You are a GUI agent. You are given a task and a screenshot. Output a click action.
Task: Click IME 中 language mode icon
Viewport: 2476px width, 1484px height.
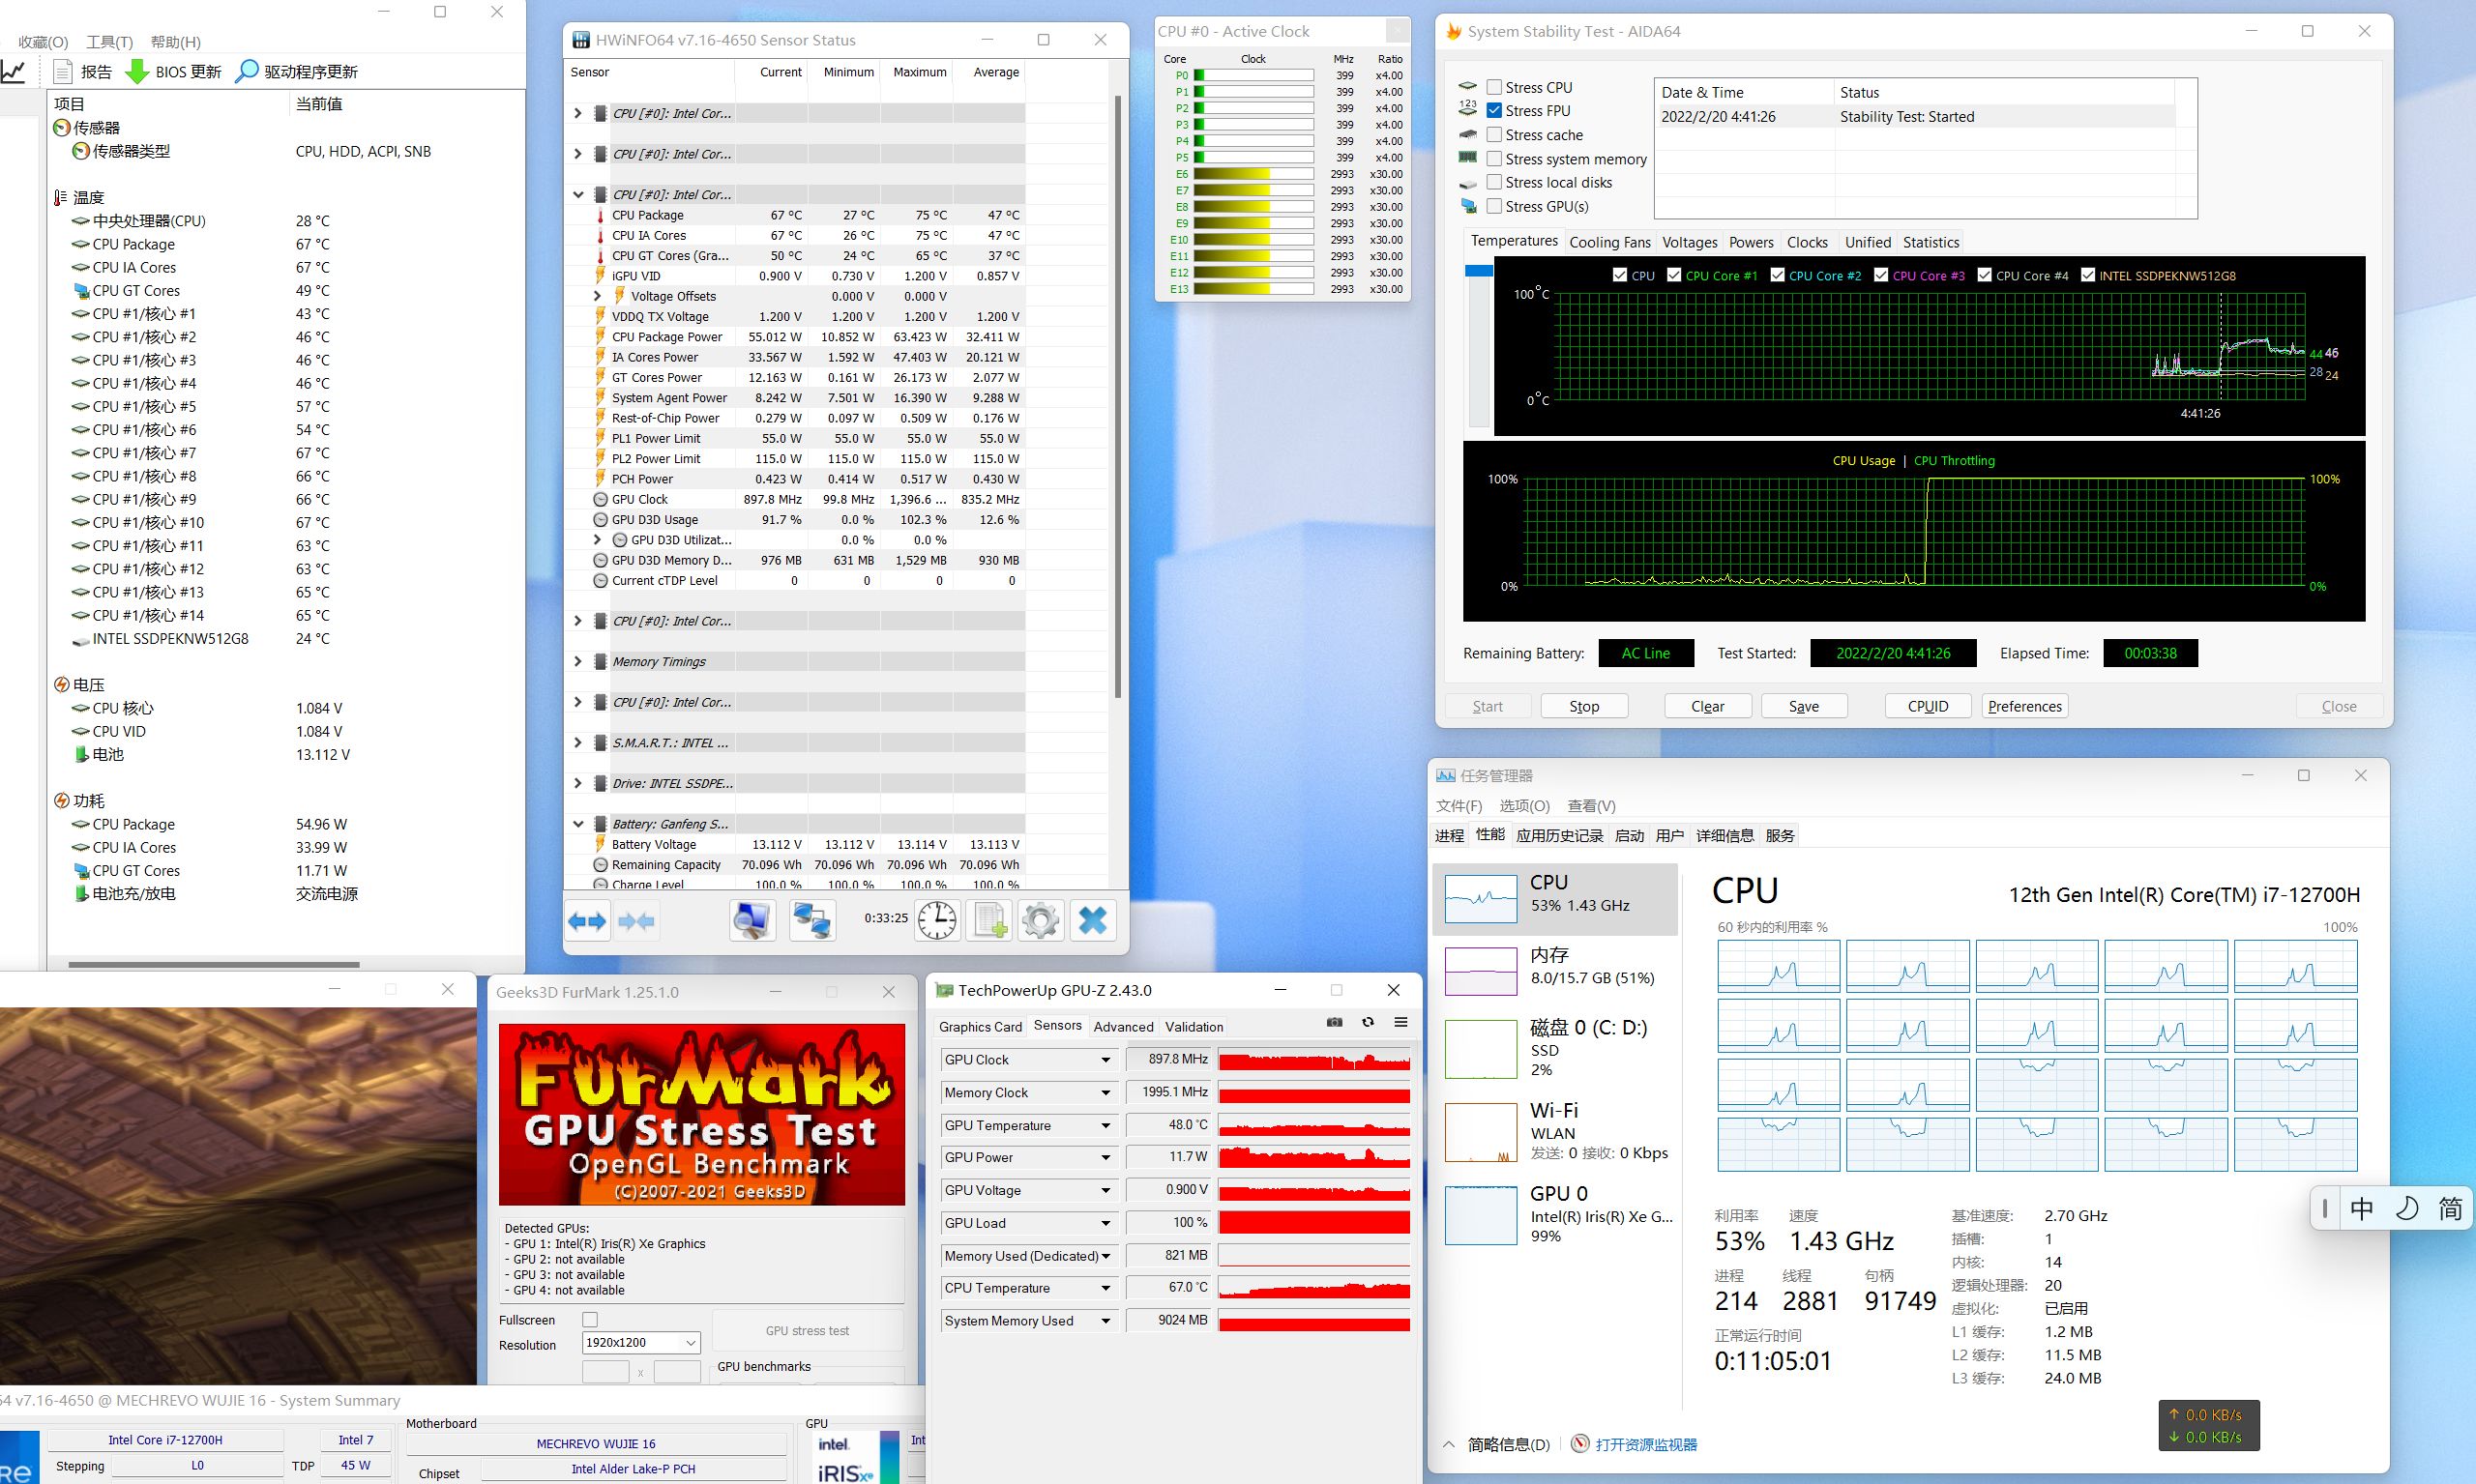(x=2362, y=1209)
